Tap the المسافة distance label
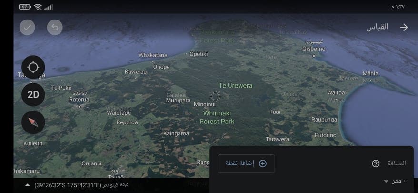Viewport: 418px width, 193px height. [x=397, y=163]
